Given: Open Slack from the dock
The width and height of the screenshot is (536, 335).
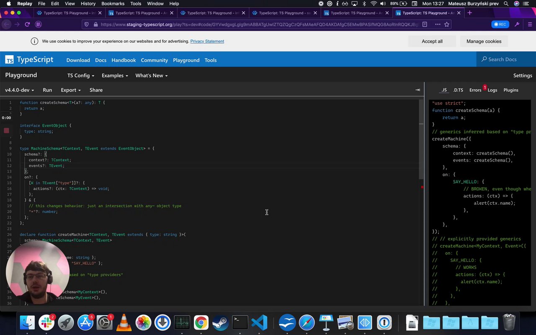Looking at the screenshot, I should click(x=46, y=322).
